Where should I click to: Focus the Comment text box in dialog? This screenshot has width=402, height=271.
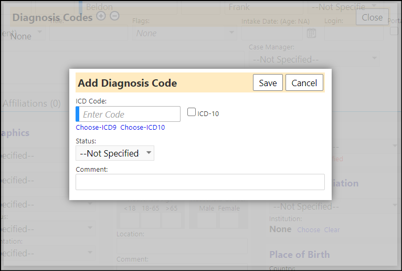tap(200, 182)
